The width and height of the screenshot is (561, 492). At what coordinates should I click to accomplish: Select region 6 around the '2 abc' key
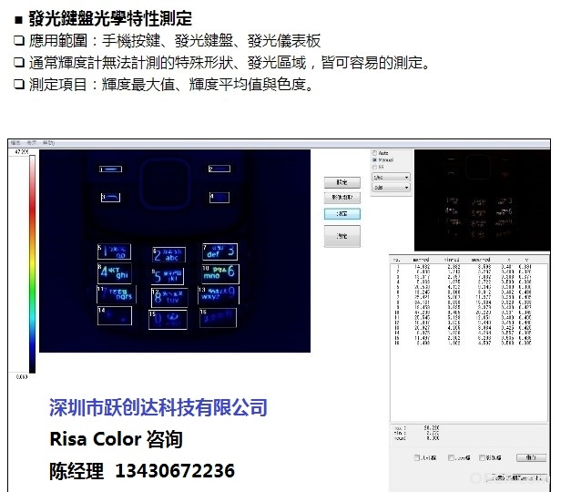(168, 255)
